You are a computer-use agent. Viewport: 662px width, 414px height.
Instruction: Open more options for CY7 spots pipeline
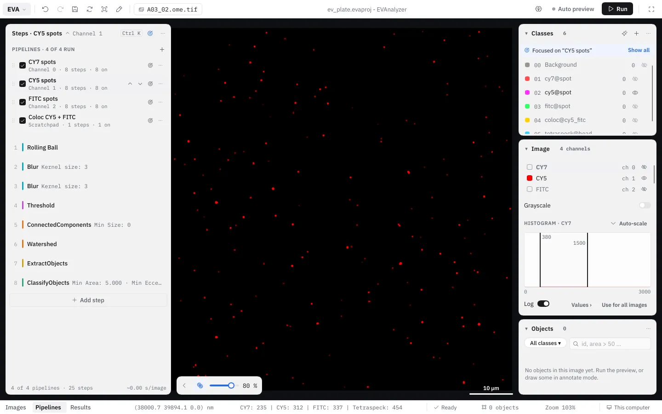160,65
